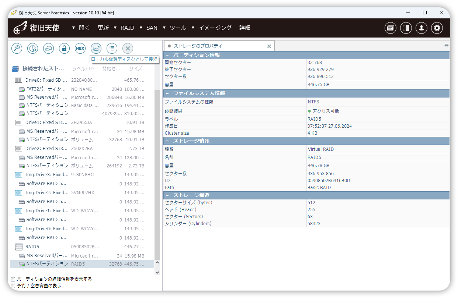Click the list-style properties toolbar icon
The width and height of the screenshot is (458, 298).
tap(112, 48)
